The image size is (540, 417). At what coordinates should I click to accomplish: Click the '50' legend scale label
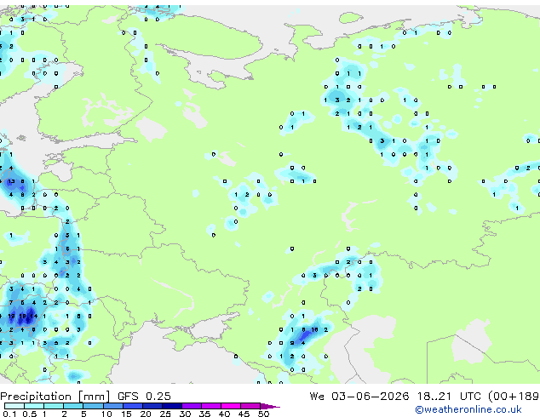(263, 414)
